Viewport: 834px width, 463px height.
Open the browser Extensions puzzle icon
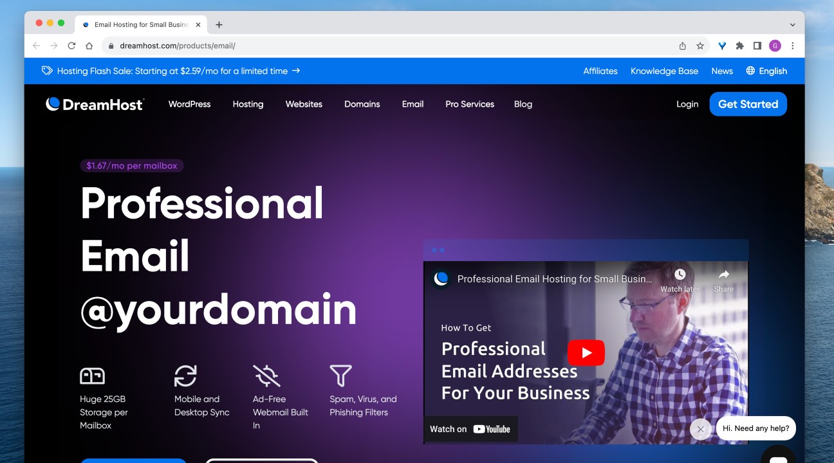[739, 46]
